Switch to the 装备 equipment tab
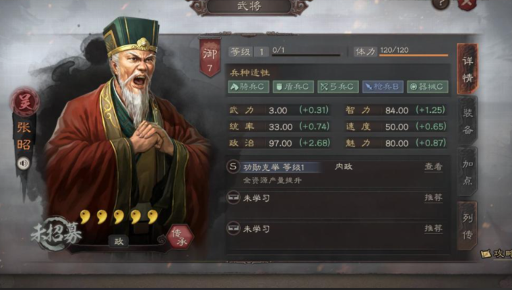Screen dimensions: 512x290 468,121
